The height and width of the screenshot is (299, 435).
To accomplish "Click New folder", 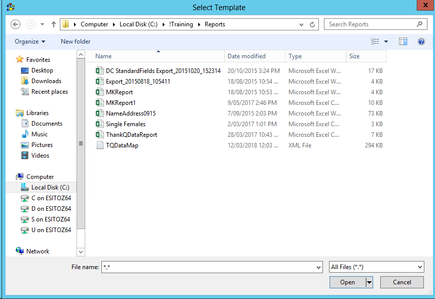I will tap(76, 42).
